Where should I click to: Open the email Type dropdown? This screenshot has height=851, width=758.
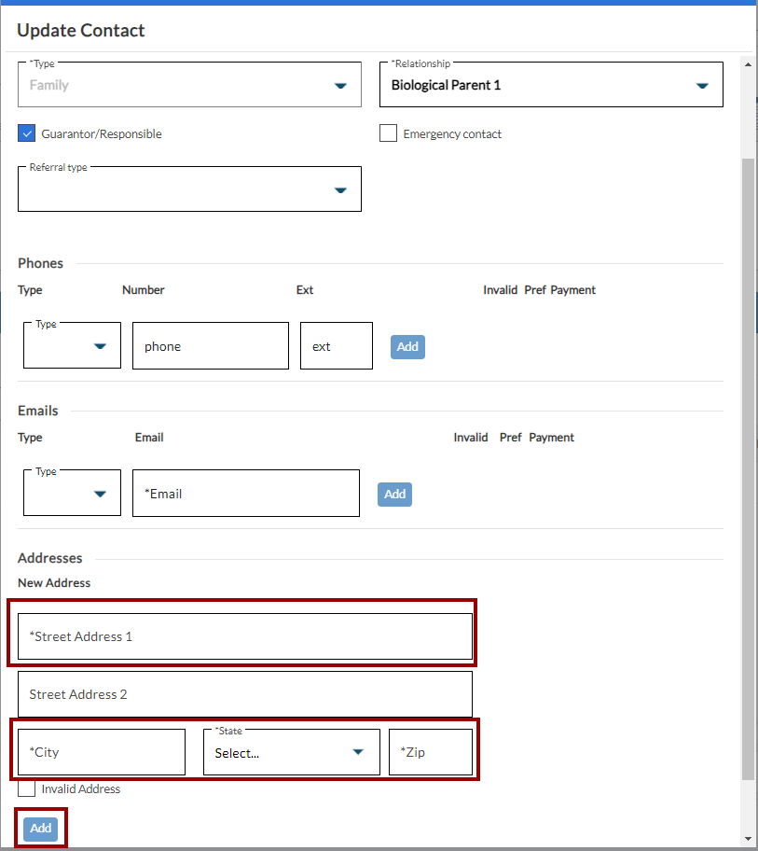pos(72,494)
